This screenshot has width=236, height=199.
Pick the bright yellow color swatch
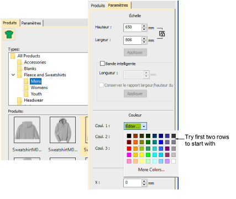141,155
